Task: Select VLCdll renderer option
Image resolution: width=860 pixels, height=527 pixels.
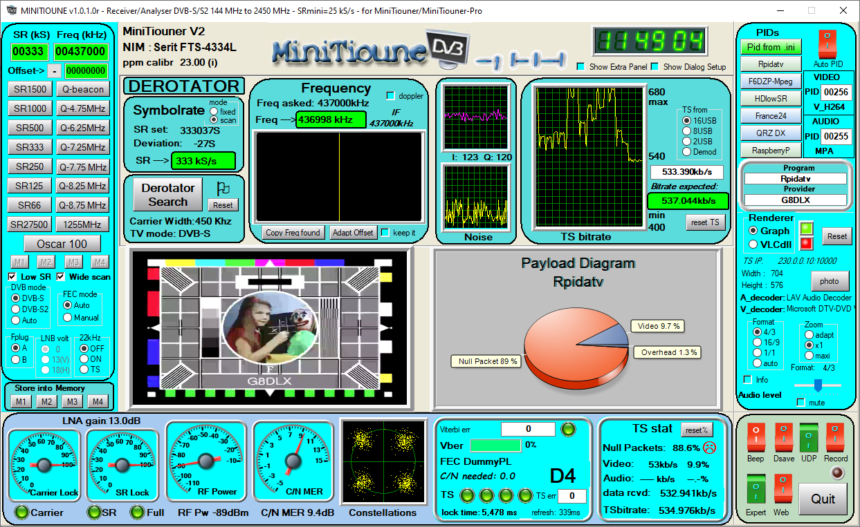Action: (753, 244)
